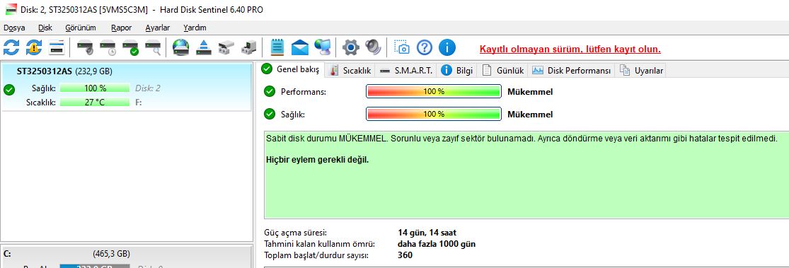Click the '14 gün, 14 saat' power-on value
Screen dimensions: 789x268
pyautogui.click(x=427, y=233)
